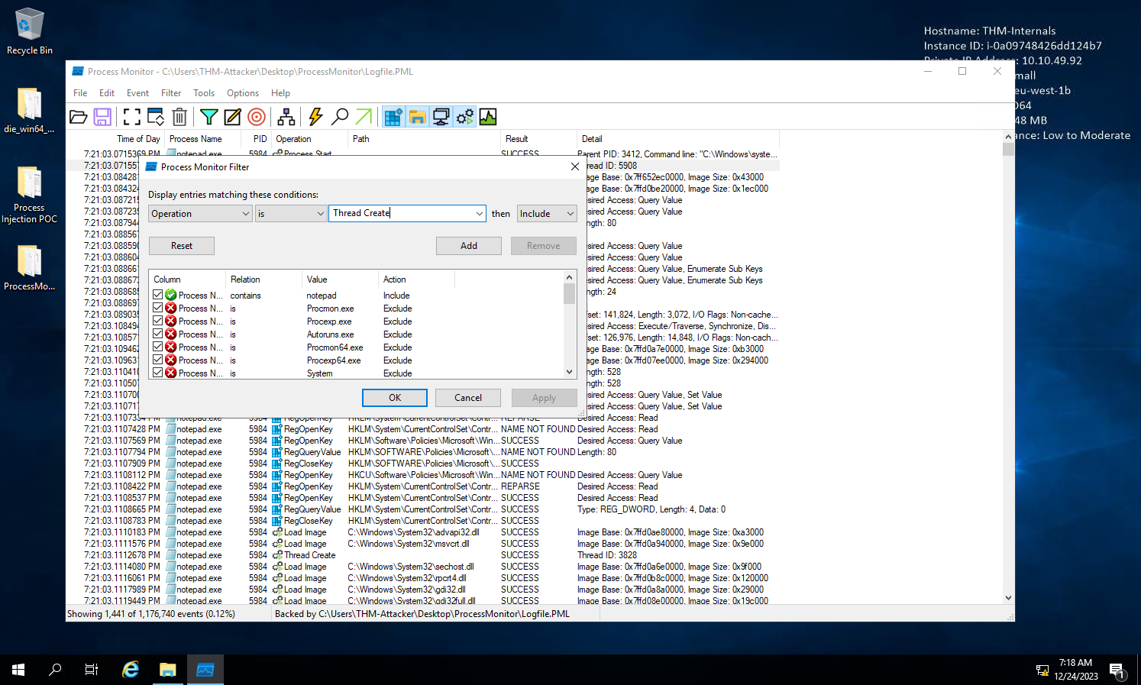Click the filter list scroll up arrow
Image resolution: width=1141 pixels, height=685 pixels.
[569, 277]
